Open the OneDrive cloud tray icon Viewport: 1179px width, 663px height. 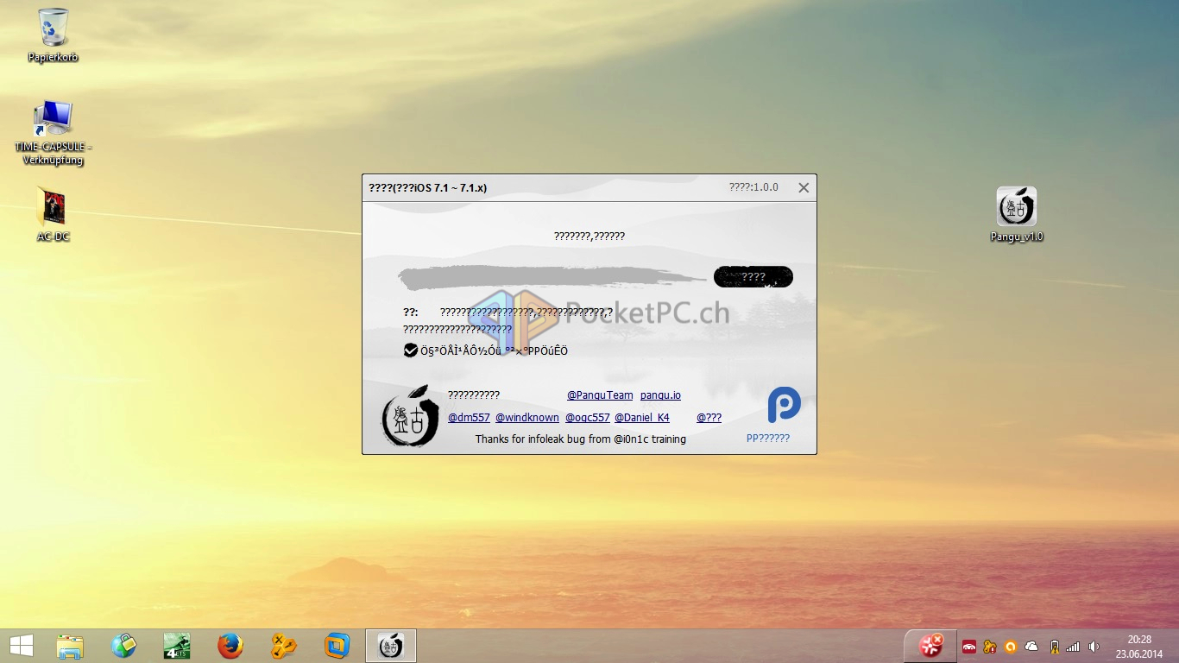1031,647
